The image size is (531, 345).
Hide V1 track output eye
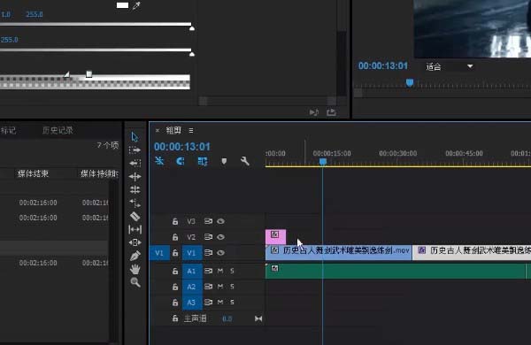point(220,253)
